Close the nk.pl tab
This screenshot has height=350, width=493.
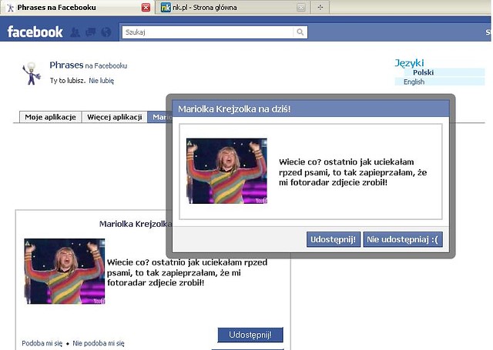[x=301, y=8]
